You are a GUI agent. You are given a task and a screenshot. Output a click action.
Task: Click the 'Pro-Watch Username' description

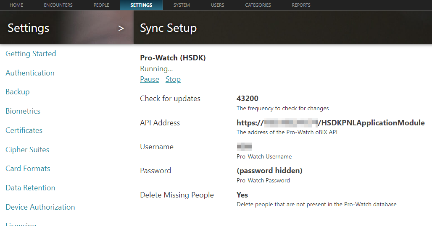[264, 156]
